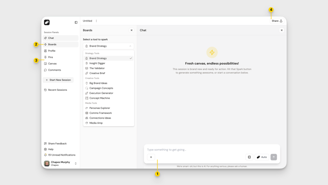Image resolution: width=328 pixels, height=185 pixels.
Task: Select Concept Machine tool
Action: pyautogui.click(x=109, y=98)
